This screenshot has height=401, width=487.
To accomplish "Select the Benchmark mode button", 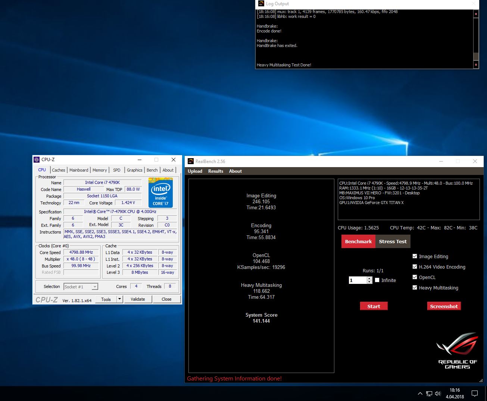I will [358, 241].
